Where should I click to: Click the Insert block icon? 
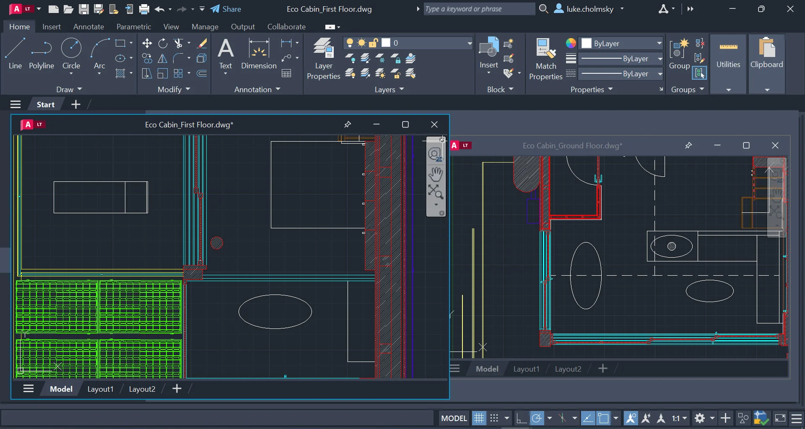(488, 50)
